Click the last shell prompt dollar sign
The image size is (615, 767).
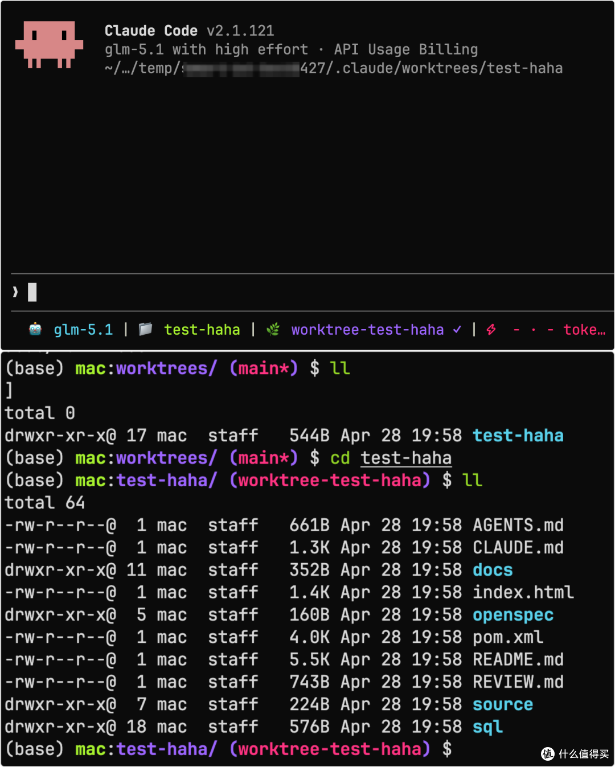click(x=447, y=749)
